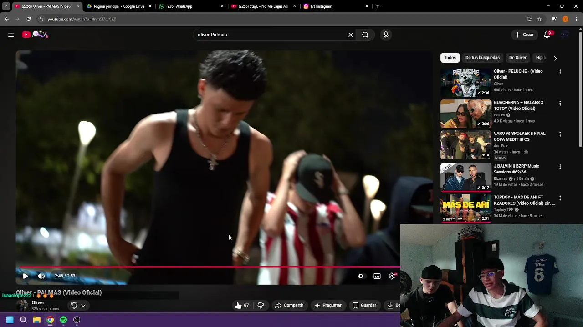The image size is (583, 327).
Task: Click the address bar URL
Action: 82,19
